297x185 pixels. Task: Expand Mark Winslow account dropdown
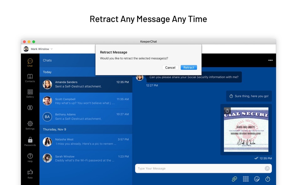[52, 49]
